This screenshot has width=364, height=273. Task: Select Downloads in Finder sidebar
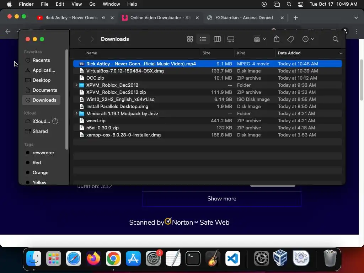tap(41, 100)
